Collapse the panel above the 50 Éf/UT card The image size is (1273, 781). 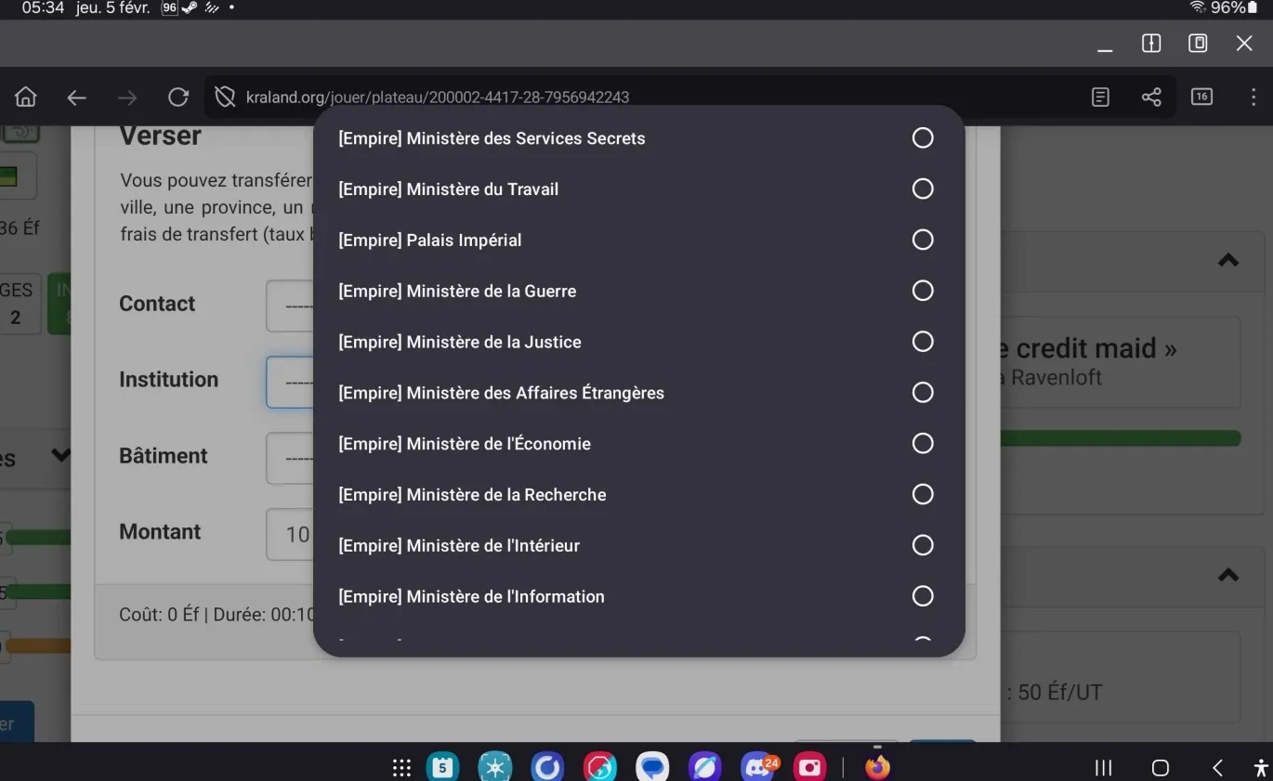pyautogui.click(x=1228, y=575)
